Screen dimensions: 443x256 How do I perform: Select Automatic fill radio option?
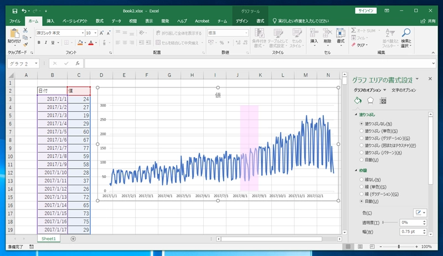(362, 160)
